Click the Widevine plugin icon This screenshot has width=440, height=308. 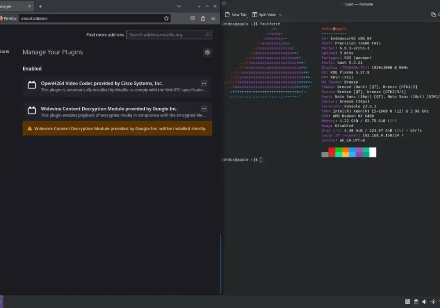pyautogui.click(x=32, y=110)
